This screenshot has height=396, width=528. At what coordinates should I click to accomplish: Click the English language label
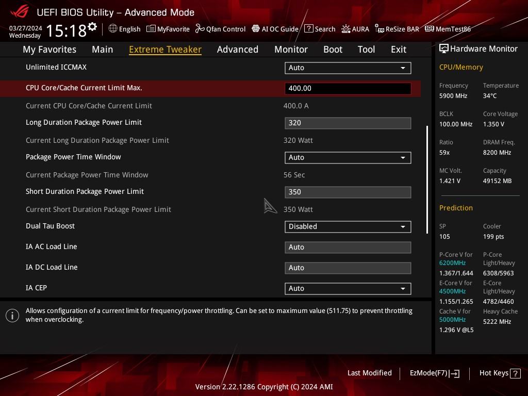(x=129, y=29)
